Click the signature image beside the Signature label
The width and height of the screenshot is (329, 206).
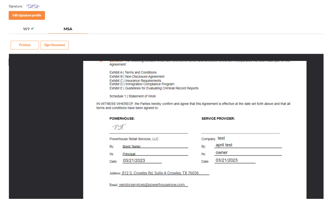33,7
